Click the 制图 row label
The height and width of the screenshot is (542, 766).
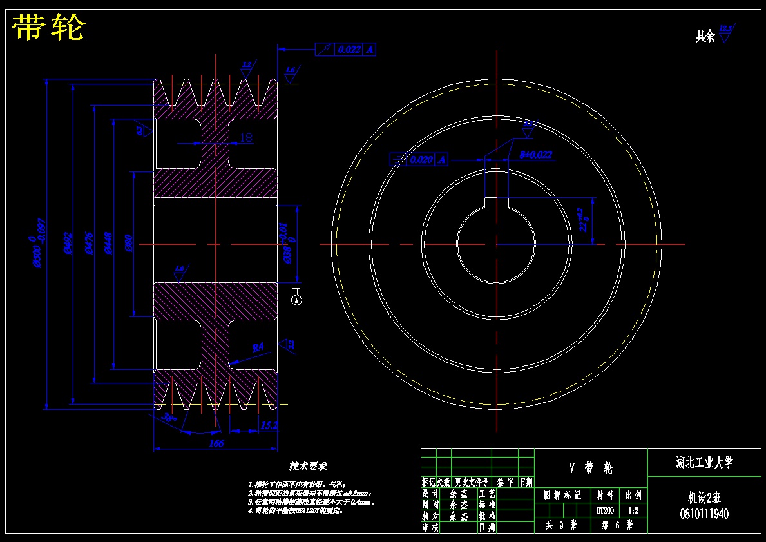pyautogui.click(x=432, y=505)
